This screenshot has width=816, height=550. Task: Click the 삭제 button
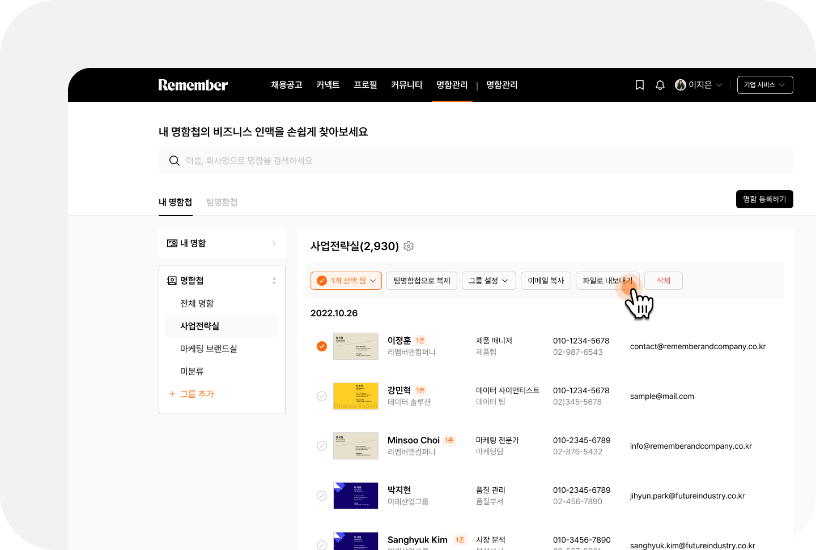664,281
